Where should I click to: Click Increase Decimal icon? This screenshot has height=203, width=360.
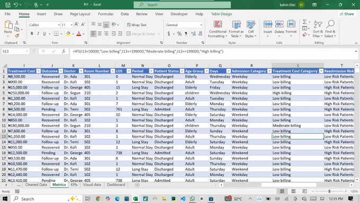193,34
